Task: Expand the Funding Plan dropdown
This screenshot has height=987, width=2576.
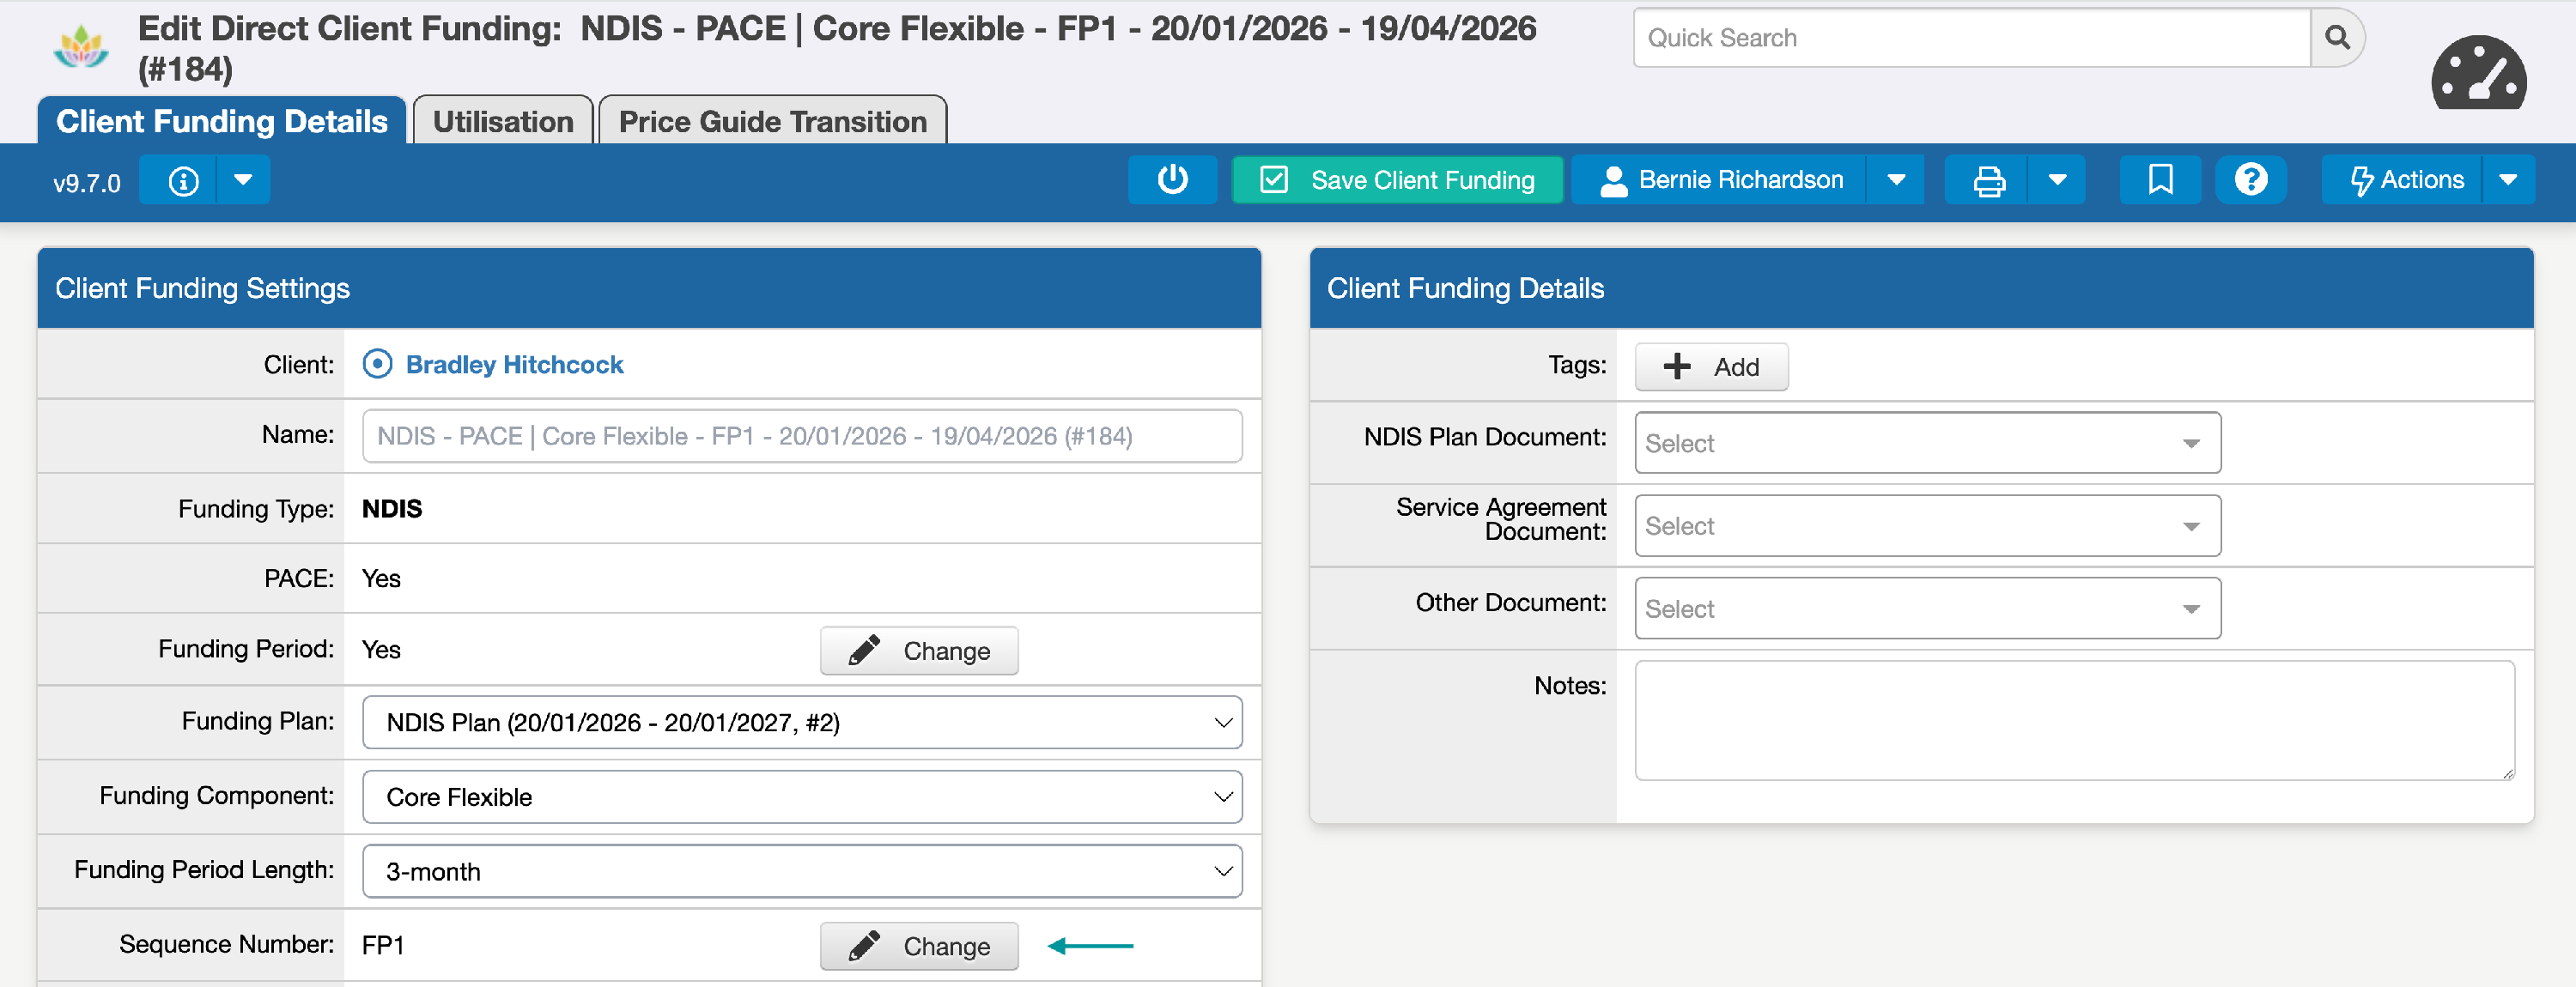Action: point(801,722)
